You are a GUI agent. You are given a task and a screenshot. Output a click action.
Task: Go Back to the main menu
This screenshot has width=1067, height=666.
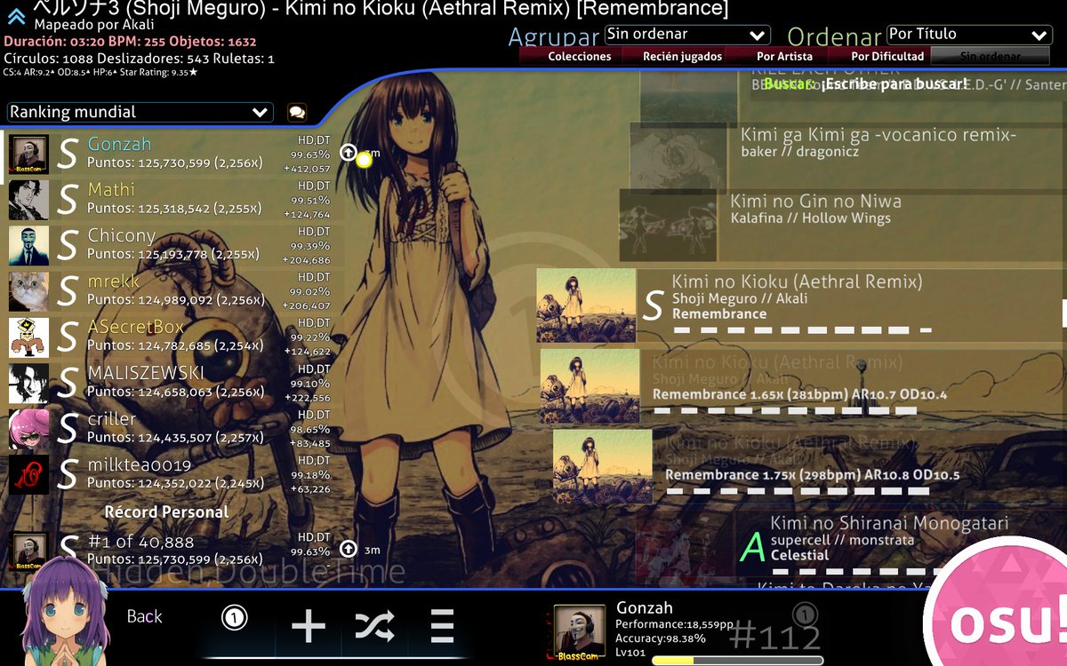[x=144, y=616]
